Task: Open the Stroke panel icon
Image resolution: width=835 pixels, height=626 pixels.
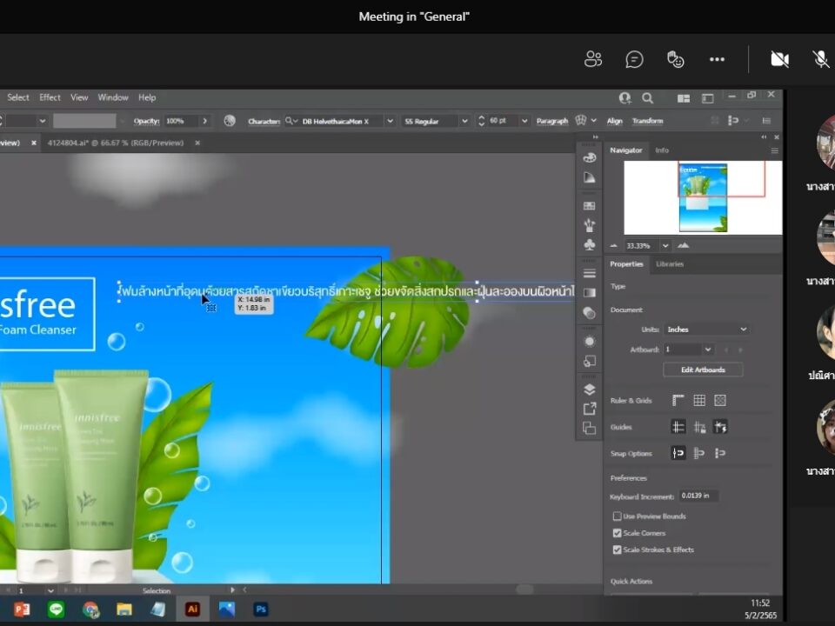Action: tap(590, 273)
